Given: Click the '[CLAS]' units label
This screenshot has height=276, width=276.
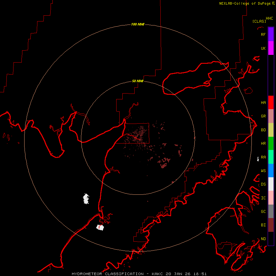Looking at the screenshot, I should [x=259, y=21].
